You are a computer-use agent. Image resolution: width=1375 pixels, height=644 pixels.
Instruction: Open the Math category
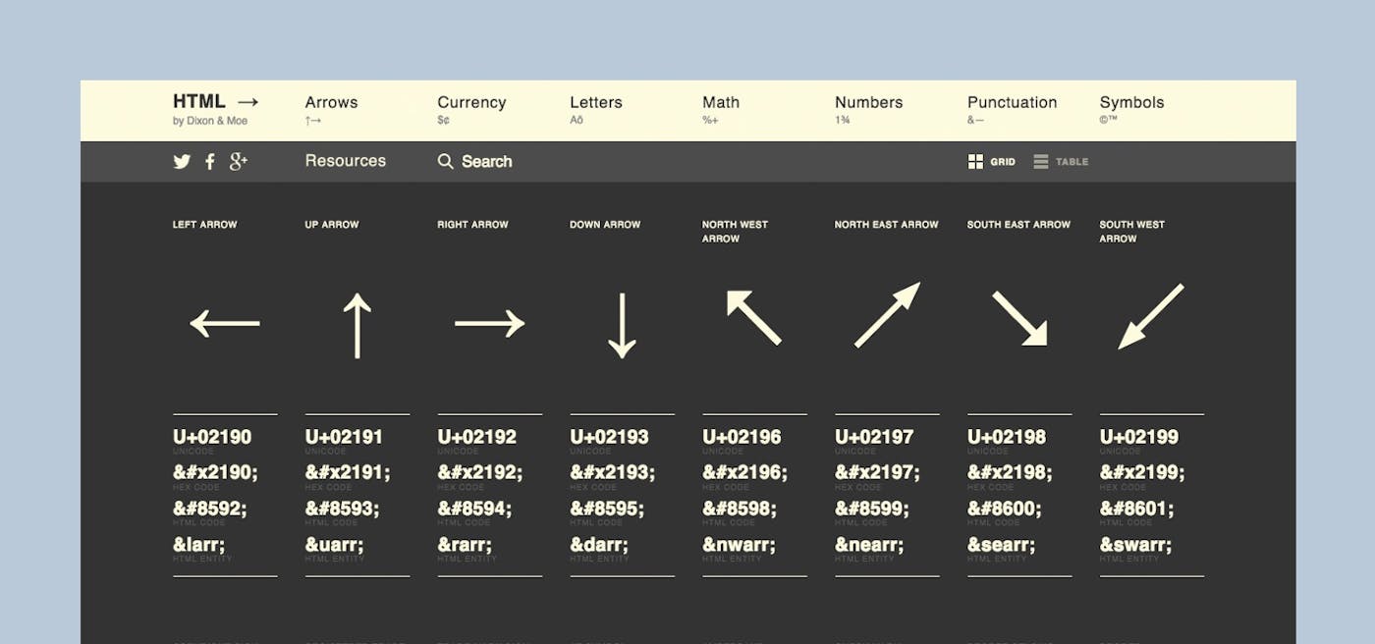click(720, 102)
